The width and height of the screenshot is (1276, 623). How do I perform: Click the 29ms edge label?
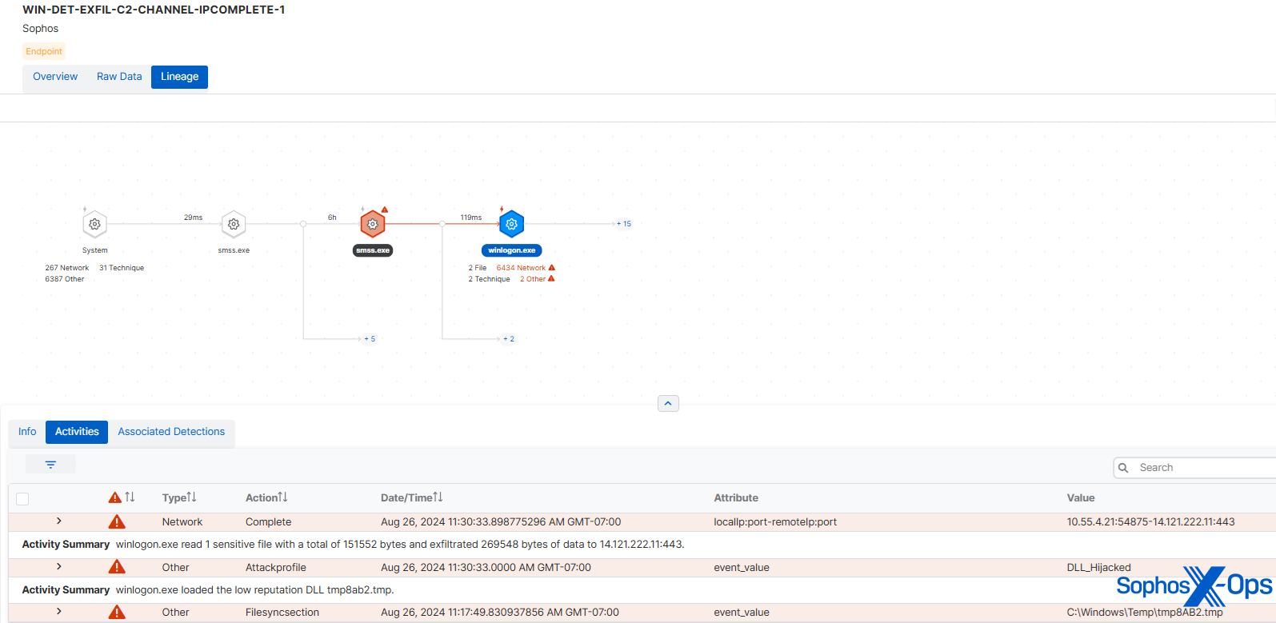point(194,218)
